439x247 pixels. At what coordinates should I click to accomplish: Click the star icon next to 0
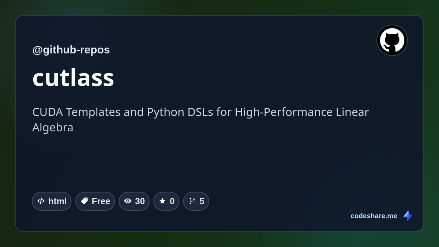coord(162,201)
